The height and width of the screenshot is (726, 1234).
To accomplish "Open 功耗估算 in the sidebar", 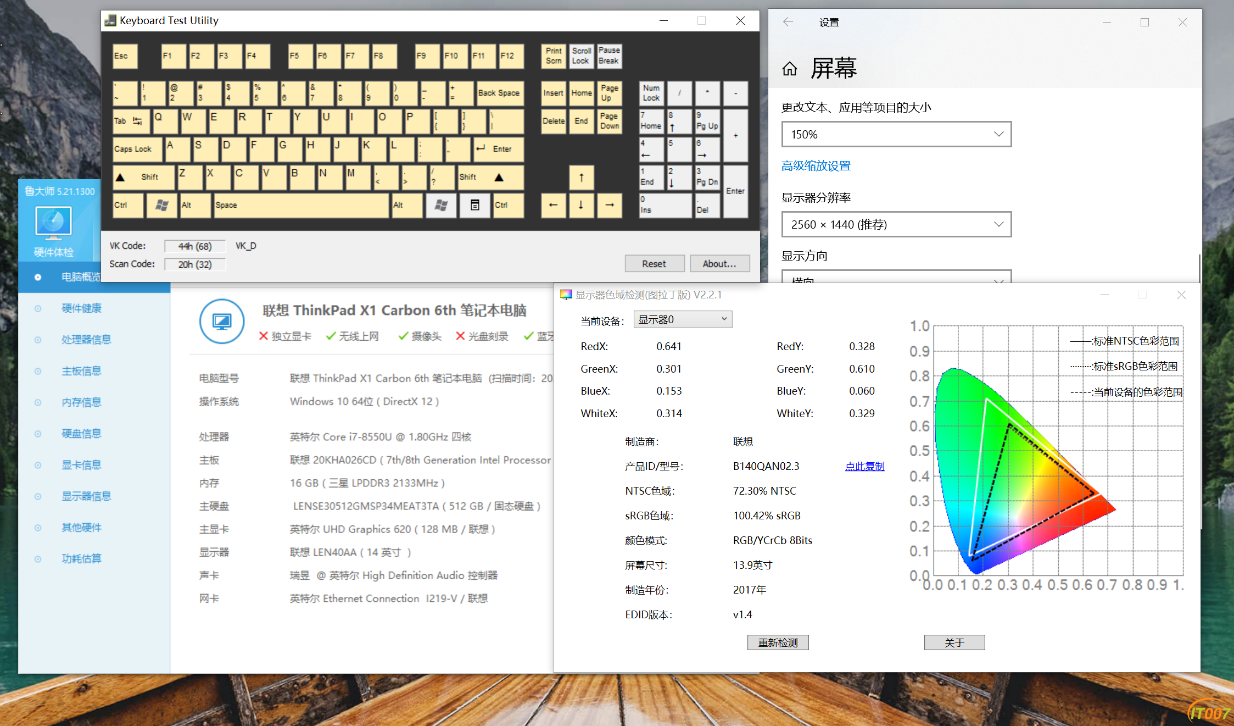I will tap(81, 559).
